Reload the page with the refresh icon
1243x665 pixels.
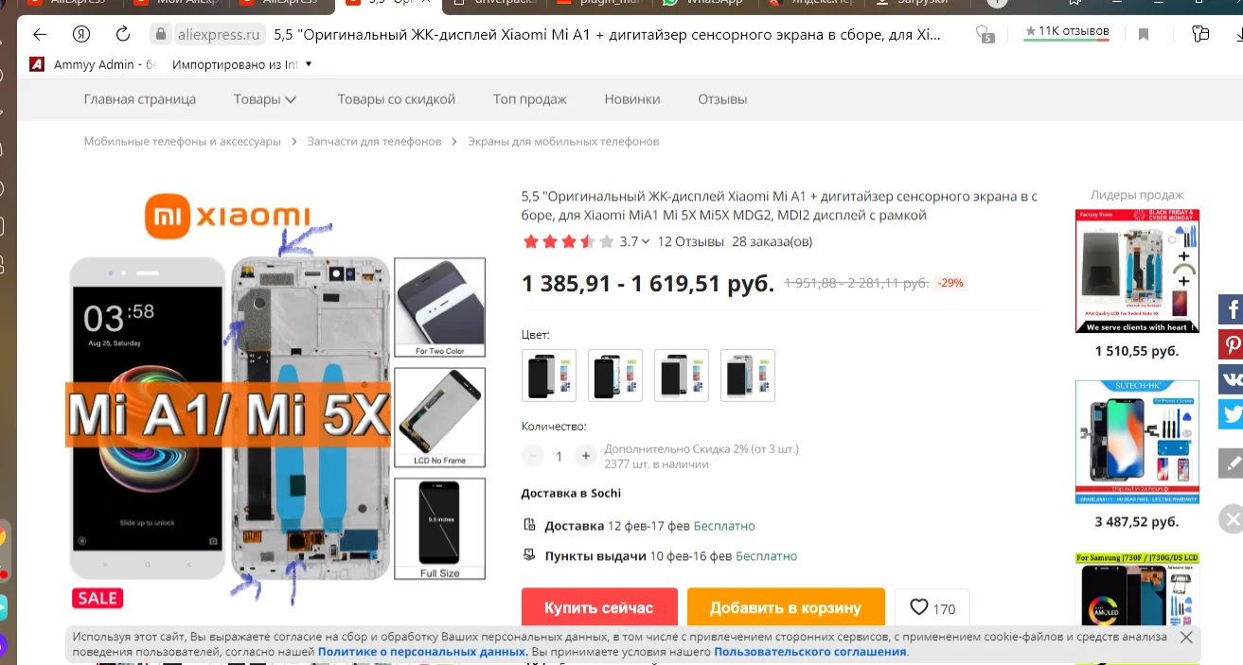point(123,35)
